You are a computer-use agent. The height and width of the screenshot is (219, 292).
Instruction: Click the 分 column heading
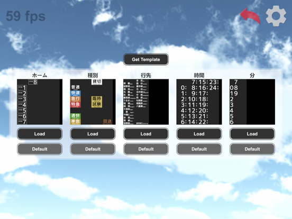[x=252, y=75]
